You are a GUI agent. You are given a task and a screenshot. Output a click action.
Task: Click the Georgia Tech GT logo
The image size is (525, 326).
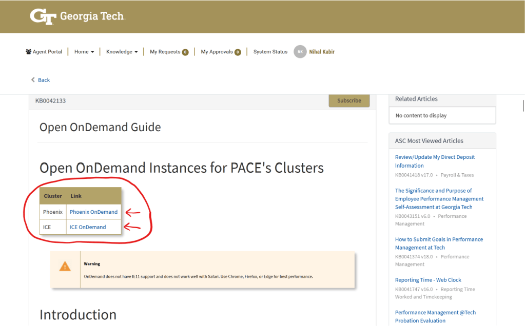pyautogui.click(x=43, y=16)
